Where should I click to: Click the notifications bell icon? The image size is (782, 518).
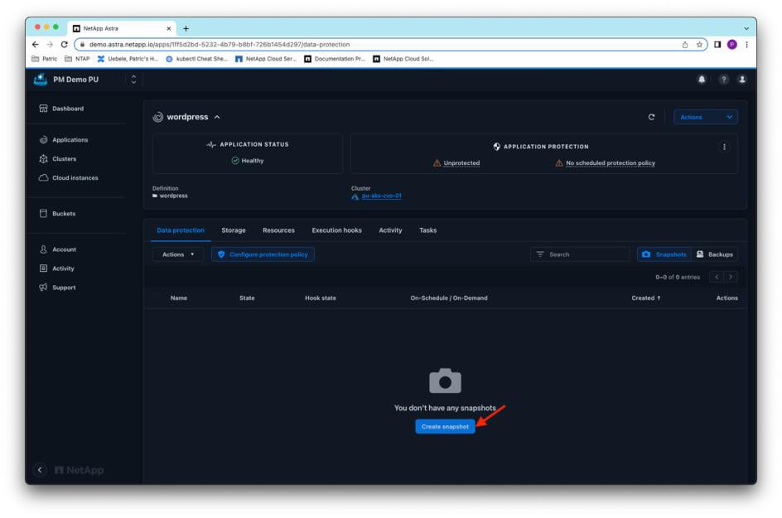coord(702,80)
